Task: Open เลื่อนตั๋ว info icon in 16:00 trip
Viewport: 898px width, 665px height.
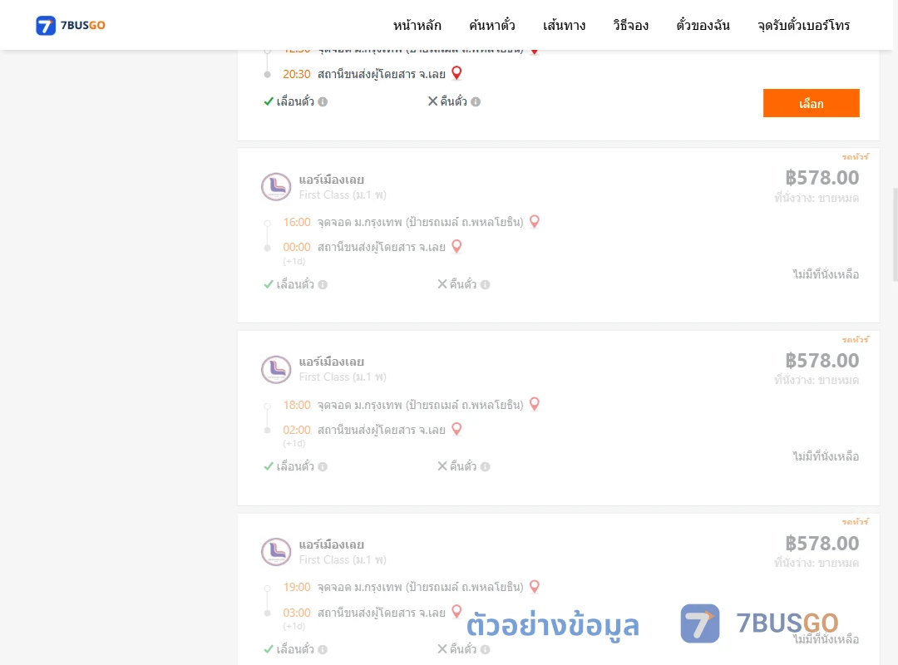Action: 323,284
